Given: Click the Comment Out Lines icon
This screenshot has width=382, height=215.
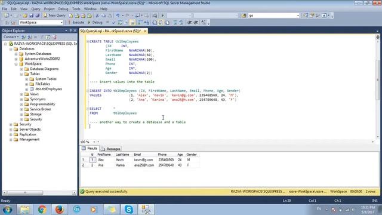Looking at the screenshot, I should [175, 23].
